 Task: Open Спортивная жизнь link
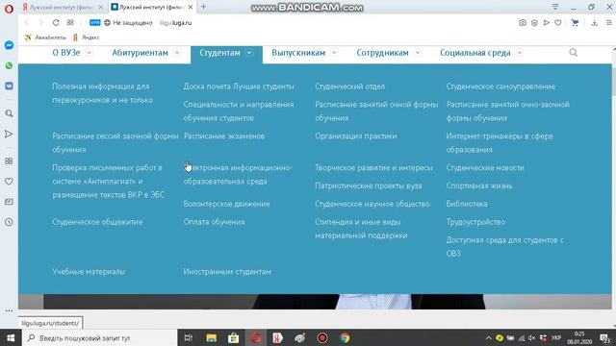(479, 185)
